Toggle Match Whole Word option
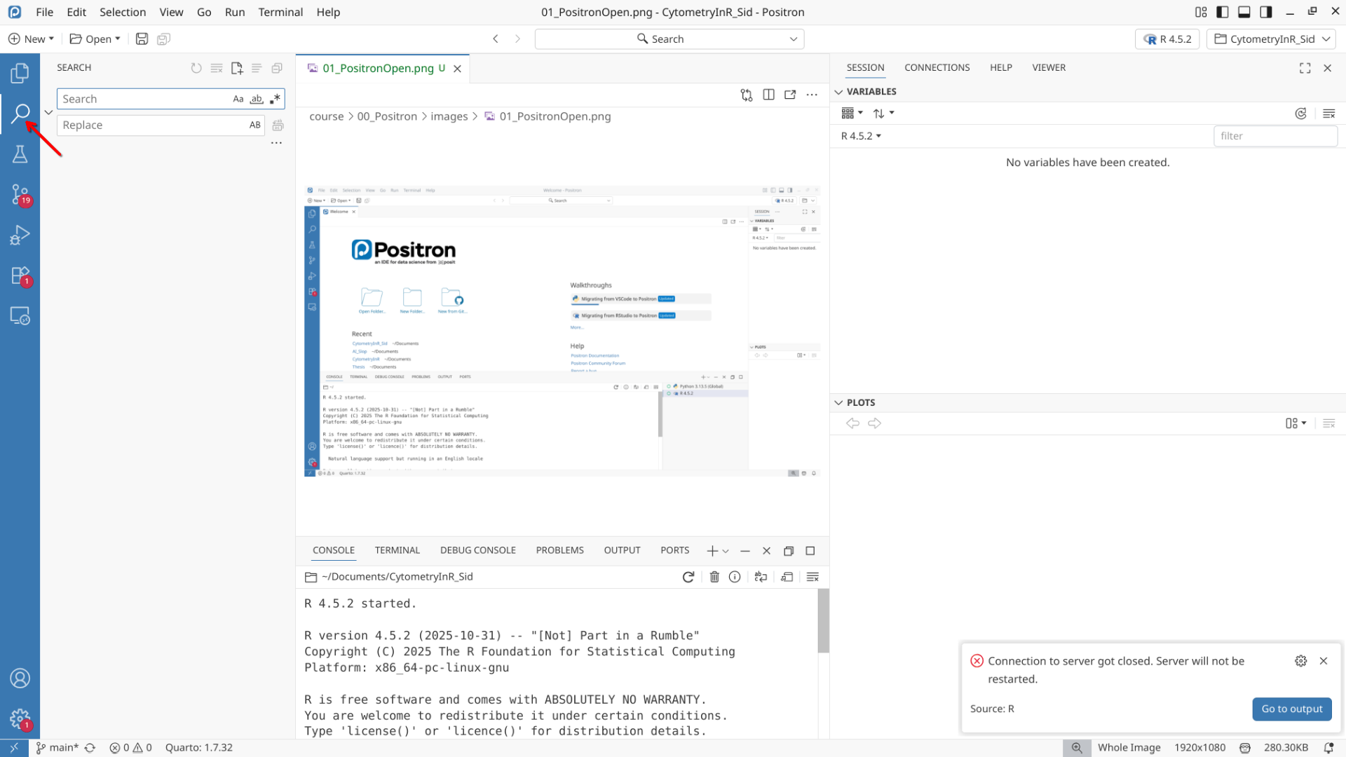 (x=257, y=99)
